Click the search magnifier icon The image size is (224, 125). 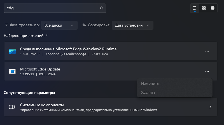pyautogui.click(x=102, y=8)
